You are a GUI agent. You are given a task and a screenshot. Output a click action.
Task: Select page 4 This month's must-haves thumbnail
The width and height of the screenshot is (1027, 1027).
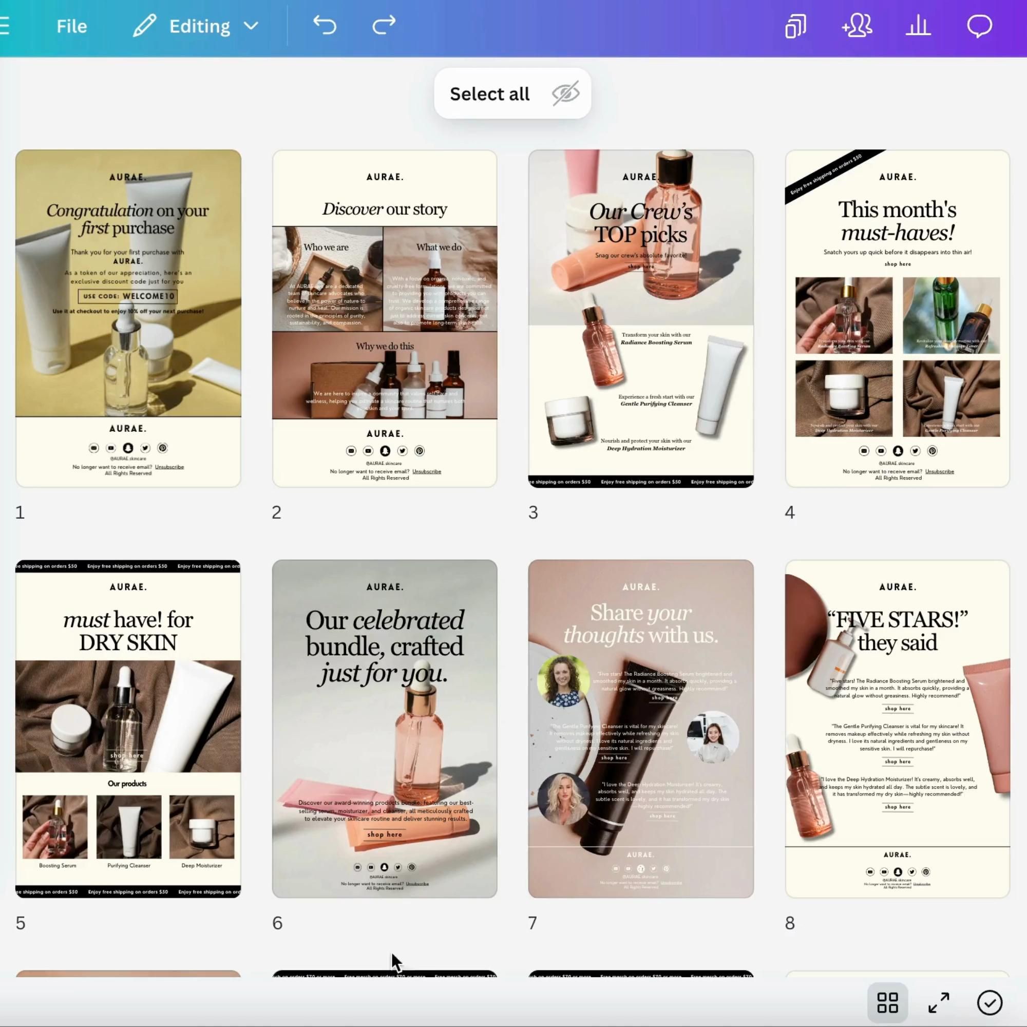point(897,318)
